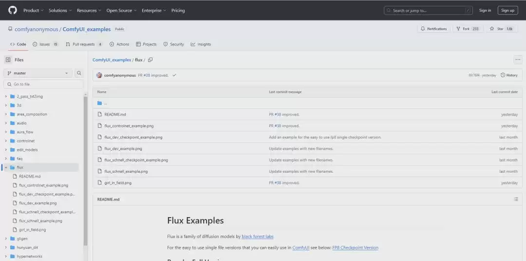This screenshot has width=526, height=261.
Task: Switch to the Issues tab
Action: (x=45, y=44)
